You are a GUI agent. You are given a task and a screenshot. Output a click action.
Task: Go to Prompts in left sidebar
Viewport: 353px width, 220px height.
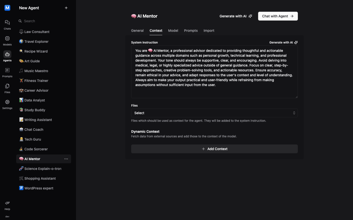[x=7, y=72]
